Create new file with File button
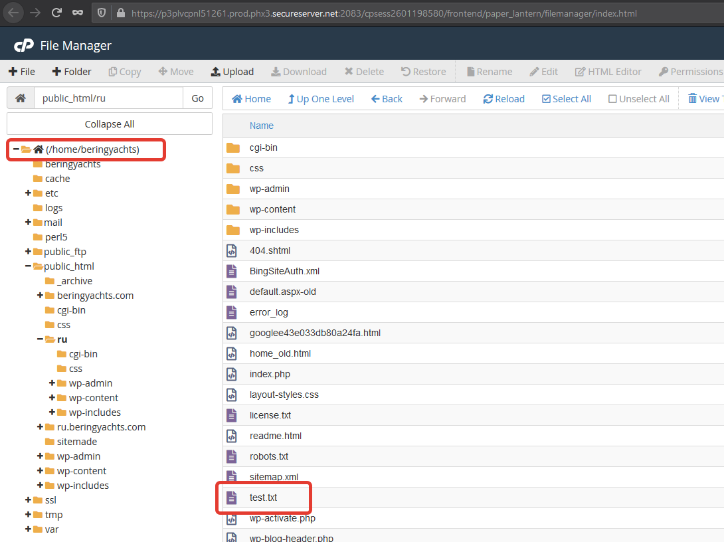Viewport: 724px width, 542px height. pyautogui.click(x=21, y=72)
